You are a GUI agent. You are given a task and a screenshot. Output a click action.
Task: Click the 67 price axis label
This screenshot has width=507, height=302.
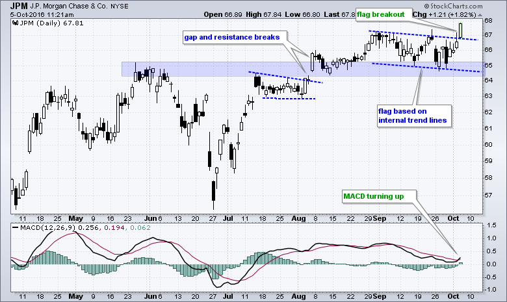click(488, 35)
